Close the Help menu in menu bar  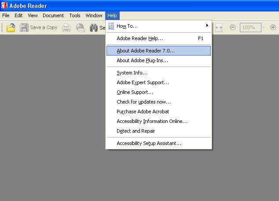[x=112, y=15]
